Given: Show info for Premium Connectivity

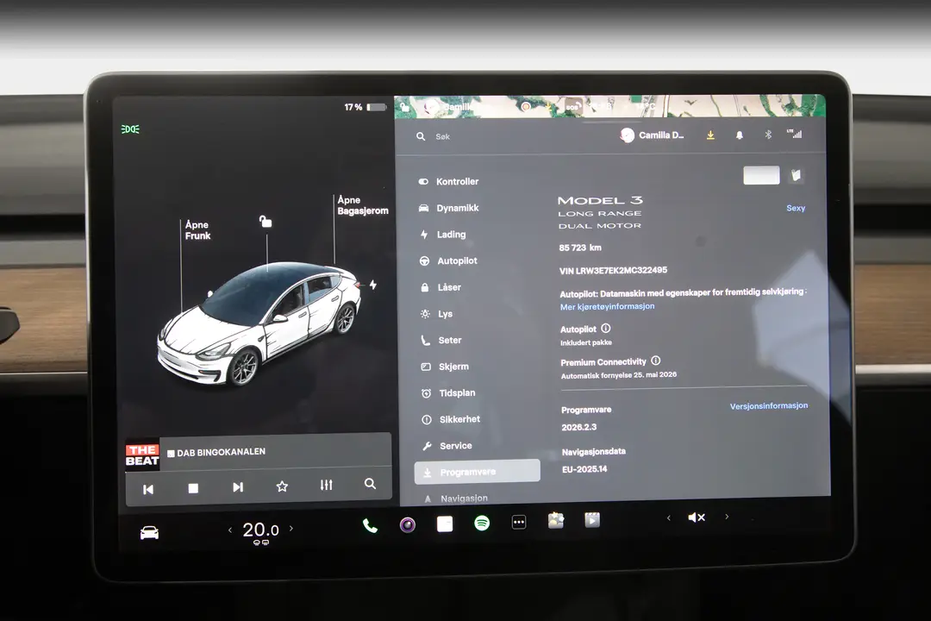Looking at the screenshot, I should 655,361.
